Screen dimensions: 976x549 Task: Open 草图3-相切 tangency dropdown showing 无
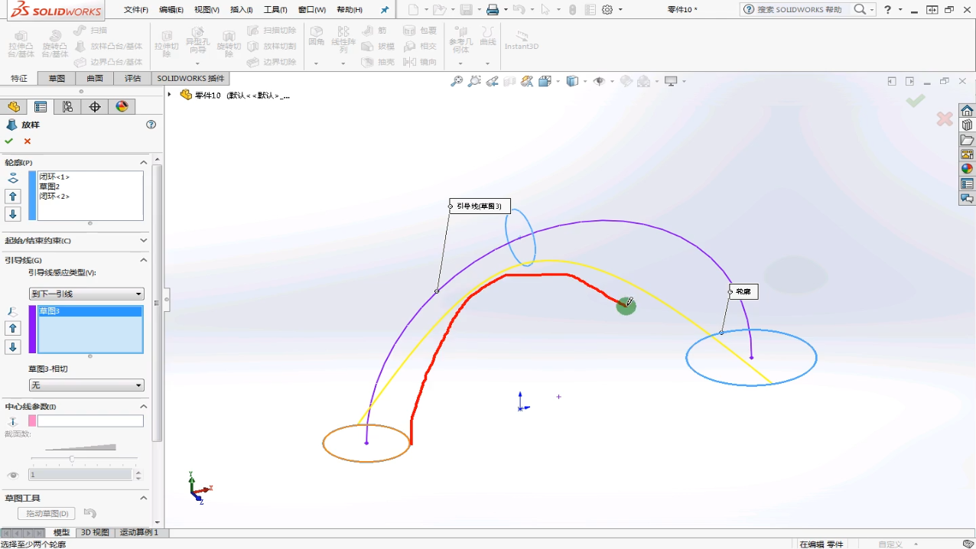pyautogui.click(x=86, y=385)
